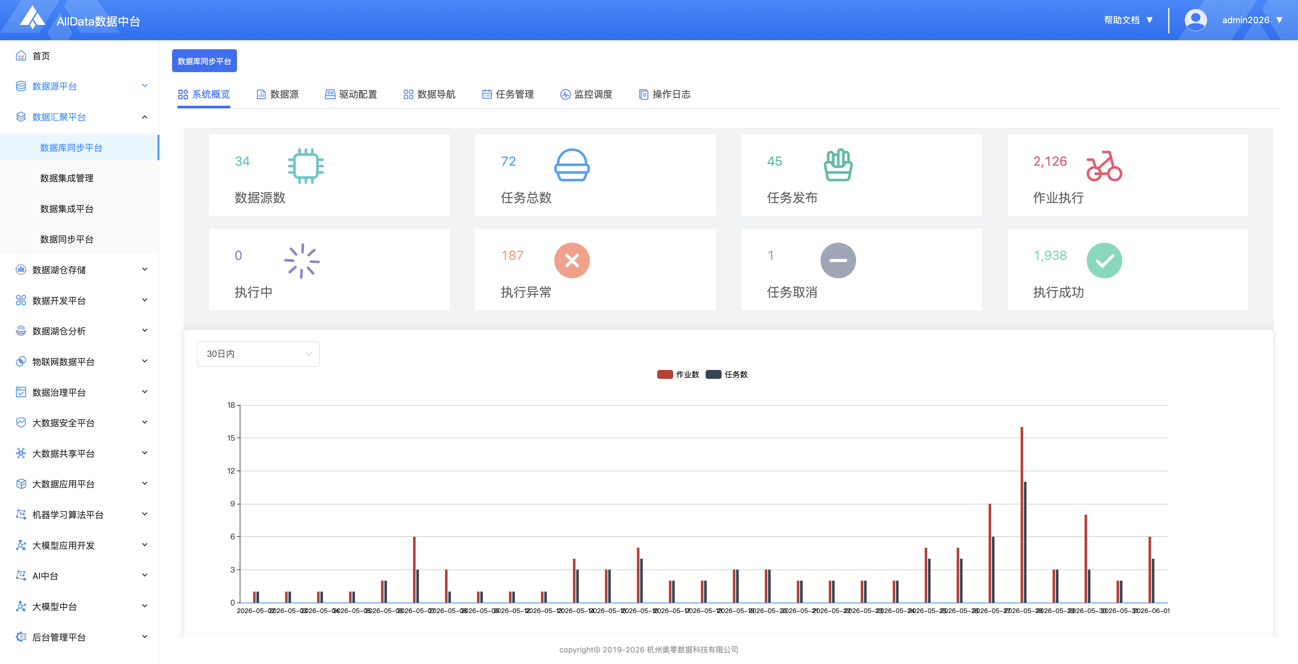This screenshot has height=664, width=1298.
Task: Click the 数据治理平台 sidebar icon
Action: pyautogui.click(x=21, y=392)
